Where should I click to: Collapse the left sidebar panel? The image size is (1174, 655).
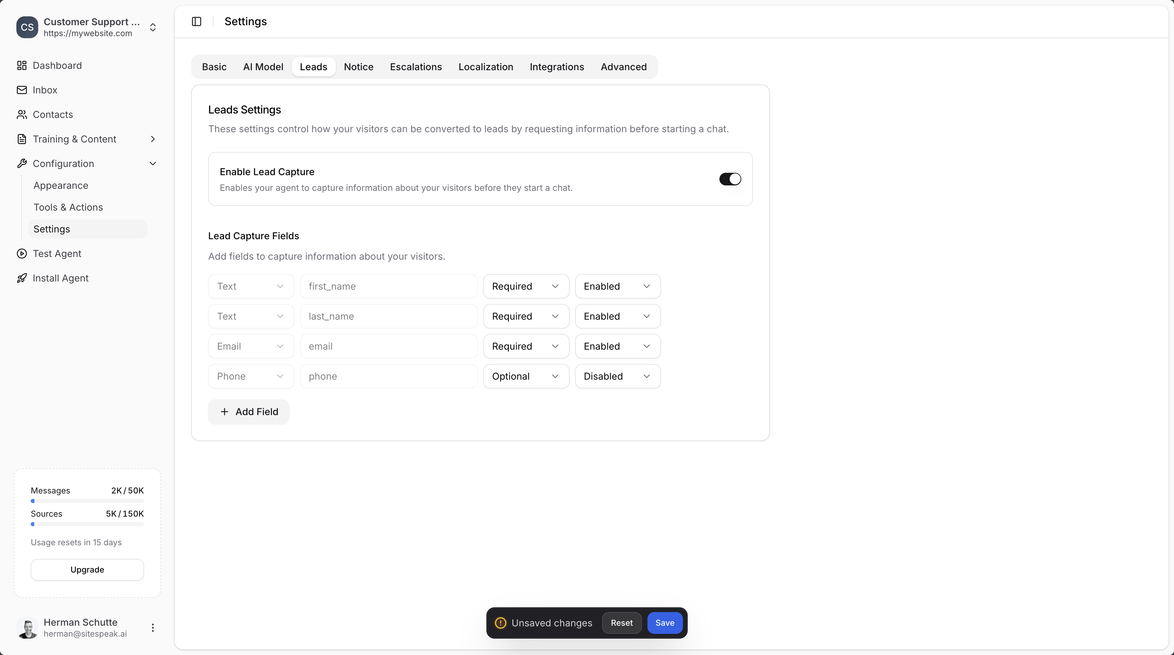click(196, 21)
